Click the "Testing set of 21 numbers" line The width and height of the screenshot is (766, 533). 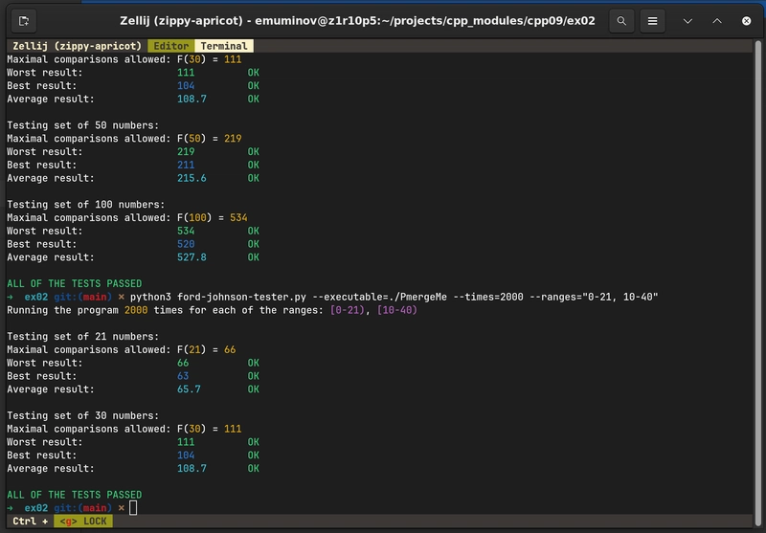(83, 337)
